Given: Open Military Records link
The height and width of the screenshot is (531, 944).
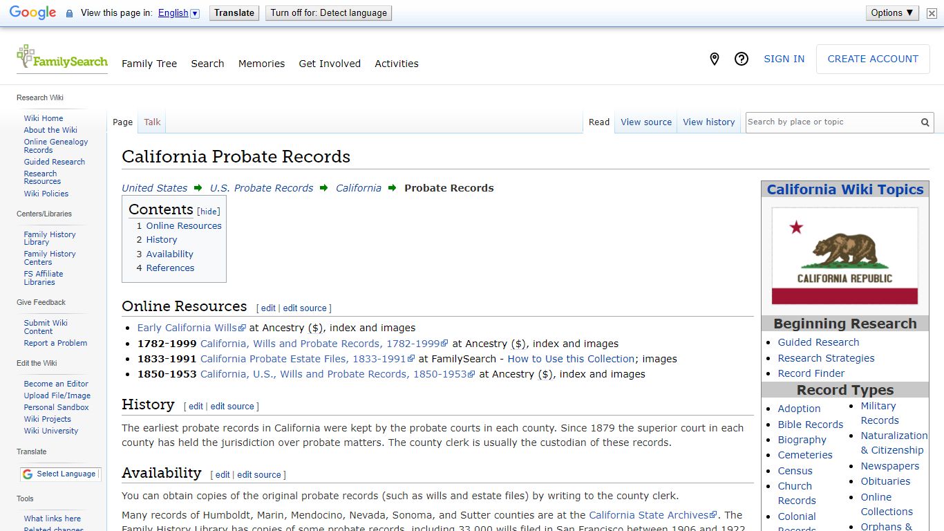Looking at the screenshot, I should click(x=880, y=413).
